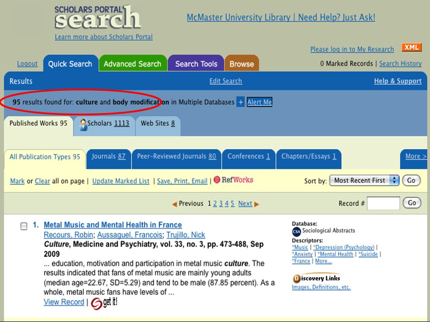Click the get it! swirl icon

point(96,303)
